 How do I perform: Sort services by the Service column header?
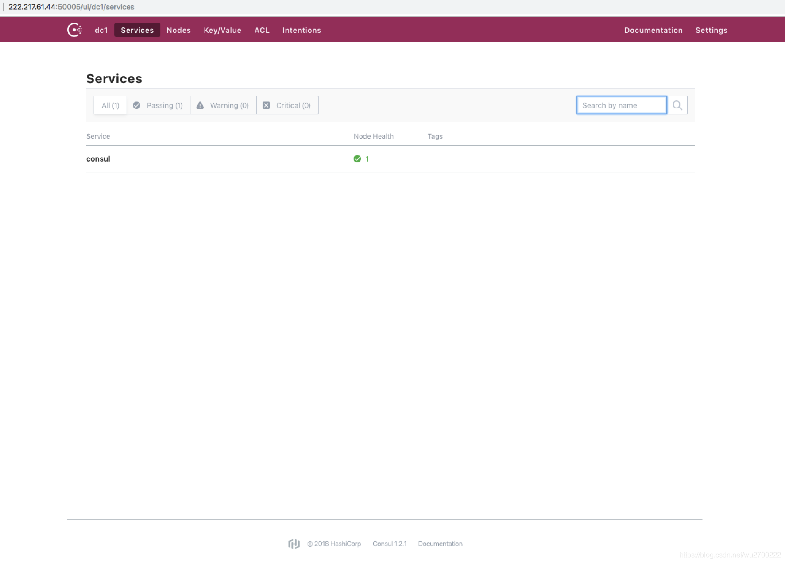pyautogui.click(x=98, y=136)
